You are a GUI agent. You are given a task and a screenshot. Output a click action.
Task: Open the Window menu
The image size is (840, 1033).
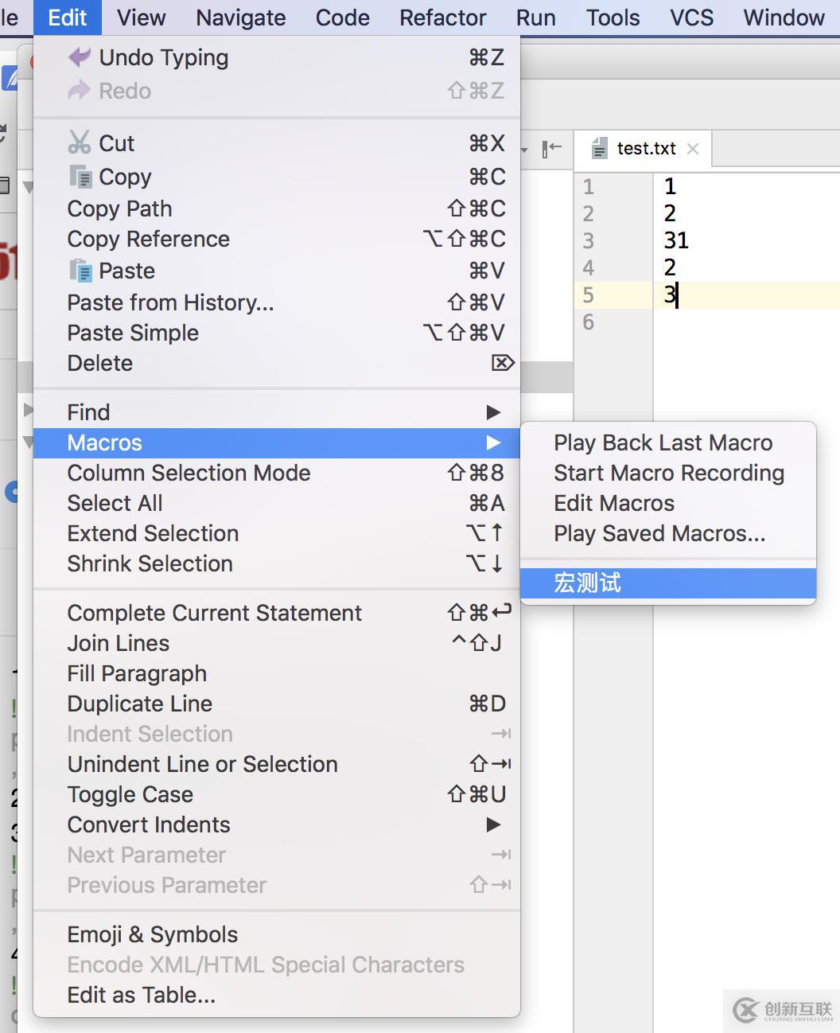click(784, 18)
